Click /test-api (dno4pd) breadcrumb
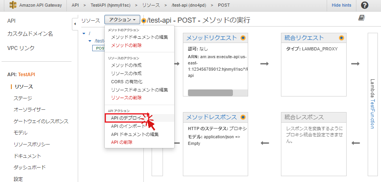The width and height of the screenshot is (381, 182). 189,5
